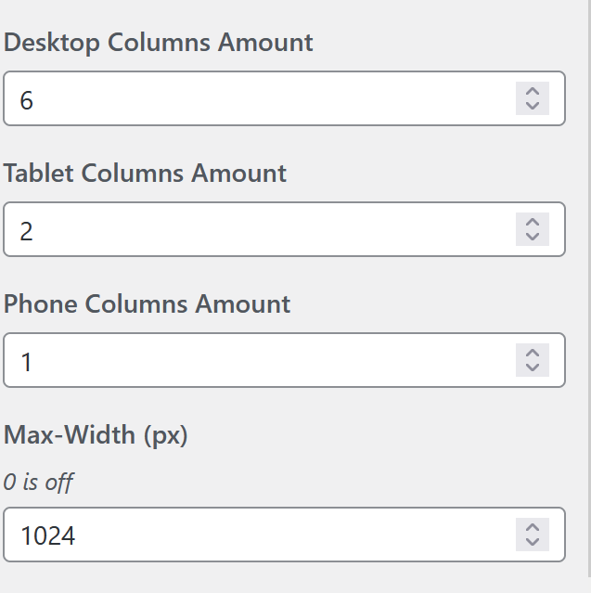This screenshot has width=591, height=593.
Task: Raise Max-Width value with up arrow
Action: coord(533,527)
